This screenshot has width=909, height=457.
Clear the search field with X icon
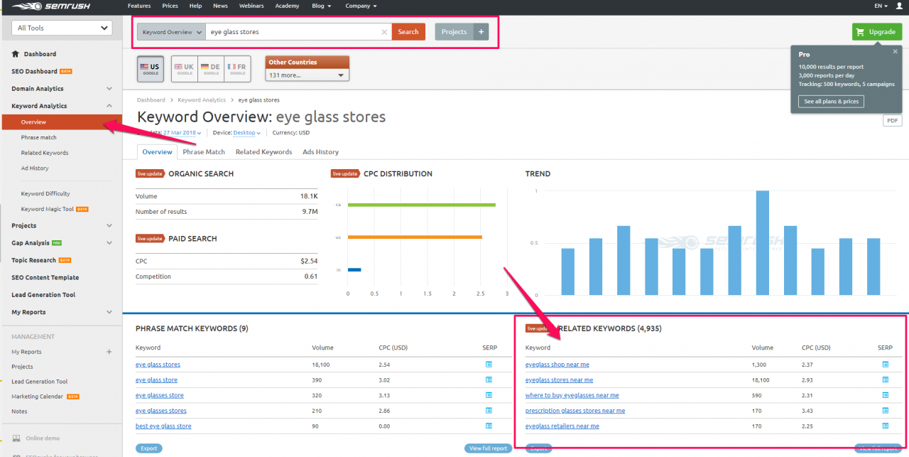(x=385, y=32)
